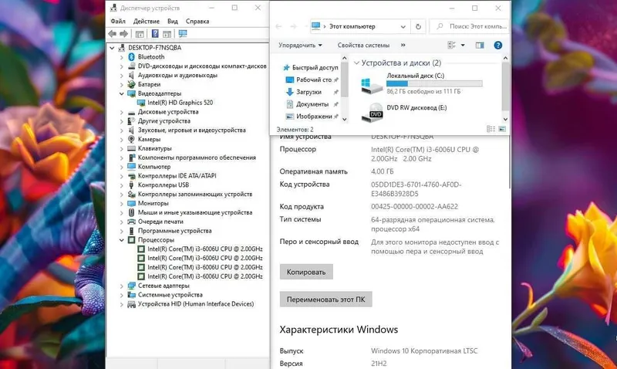Viewport: 617px width, 369px height.
Task: Click the change view icon in Explorer toolbar
Action: pyautogui.click(x=451, y=46)
